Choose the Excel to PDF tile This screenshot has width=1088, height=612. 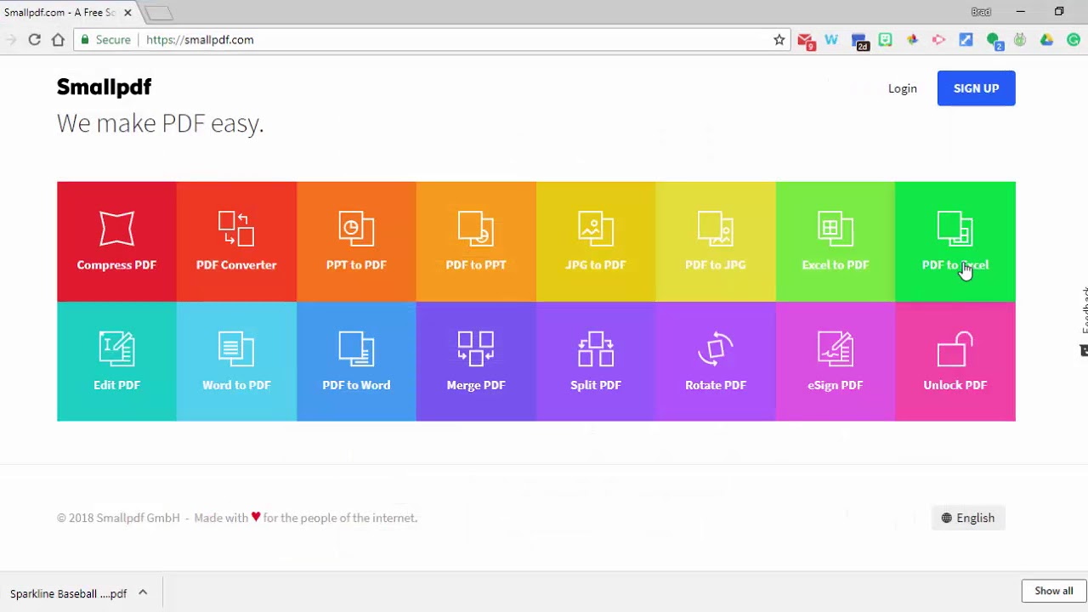(836, 241)
